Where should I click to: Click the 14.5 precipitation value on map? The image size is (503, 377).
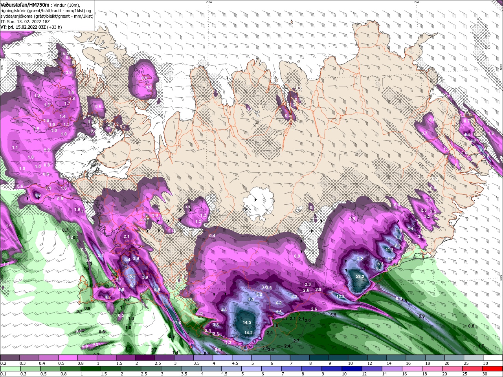click(247, 322)
